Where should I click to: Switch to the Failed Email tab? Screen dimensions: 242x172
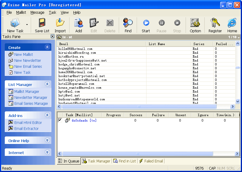coord(151,161)
